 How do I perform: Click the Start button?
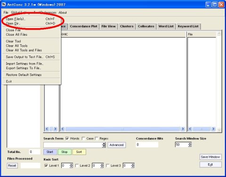(50, 152)
